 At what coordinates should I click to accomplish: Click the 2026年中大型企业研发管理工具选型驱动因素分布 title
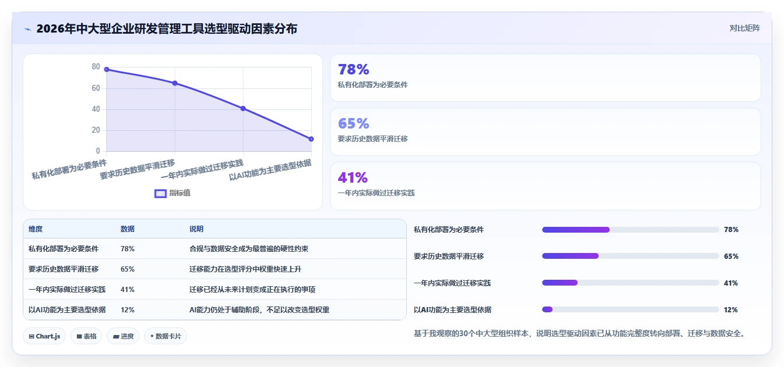[167, 28]
